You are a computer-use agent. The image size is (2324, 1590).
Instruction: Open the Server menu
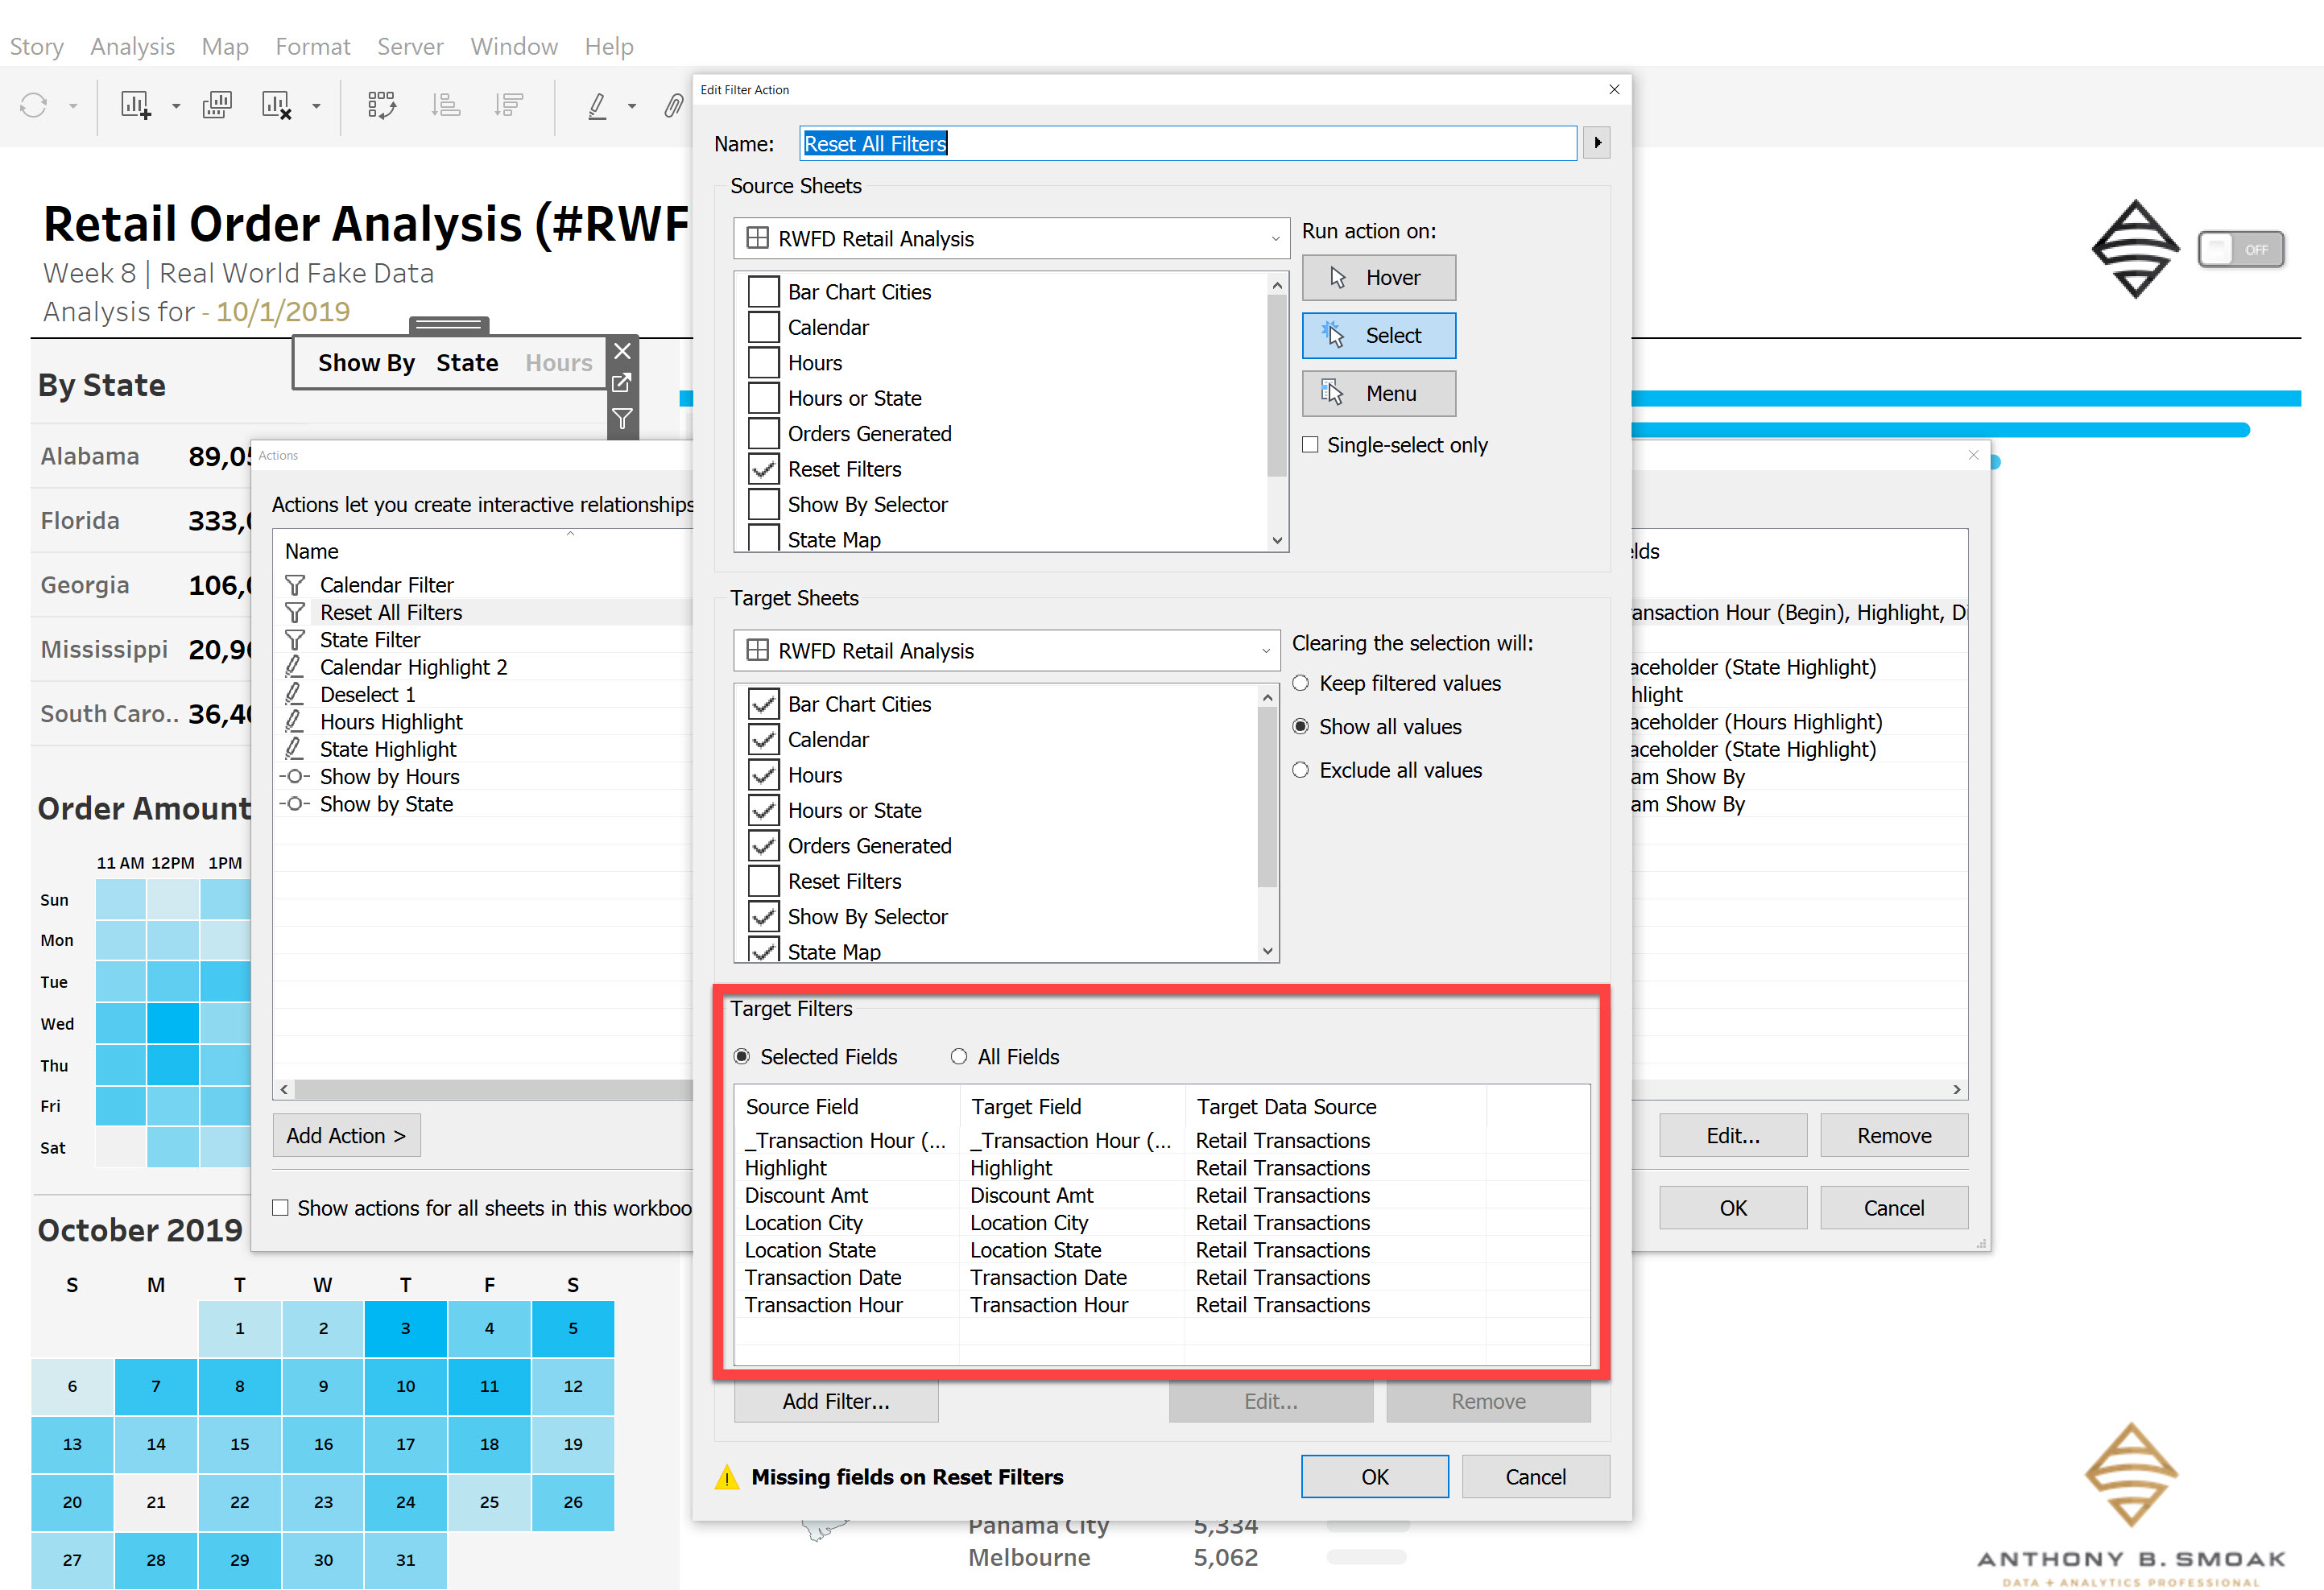(410, 46)
